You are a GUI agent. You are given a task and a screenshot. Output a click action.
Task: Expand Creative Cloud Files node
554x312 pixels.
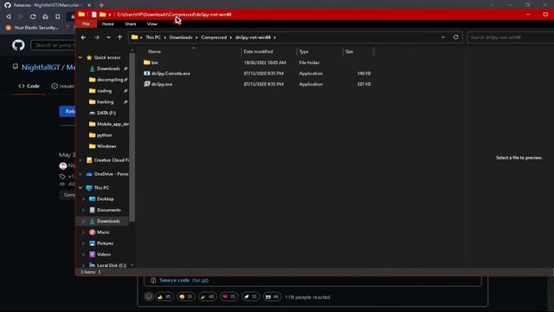tap(81, 160)
